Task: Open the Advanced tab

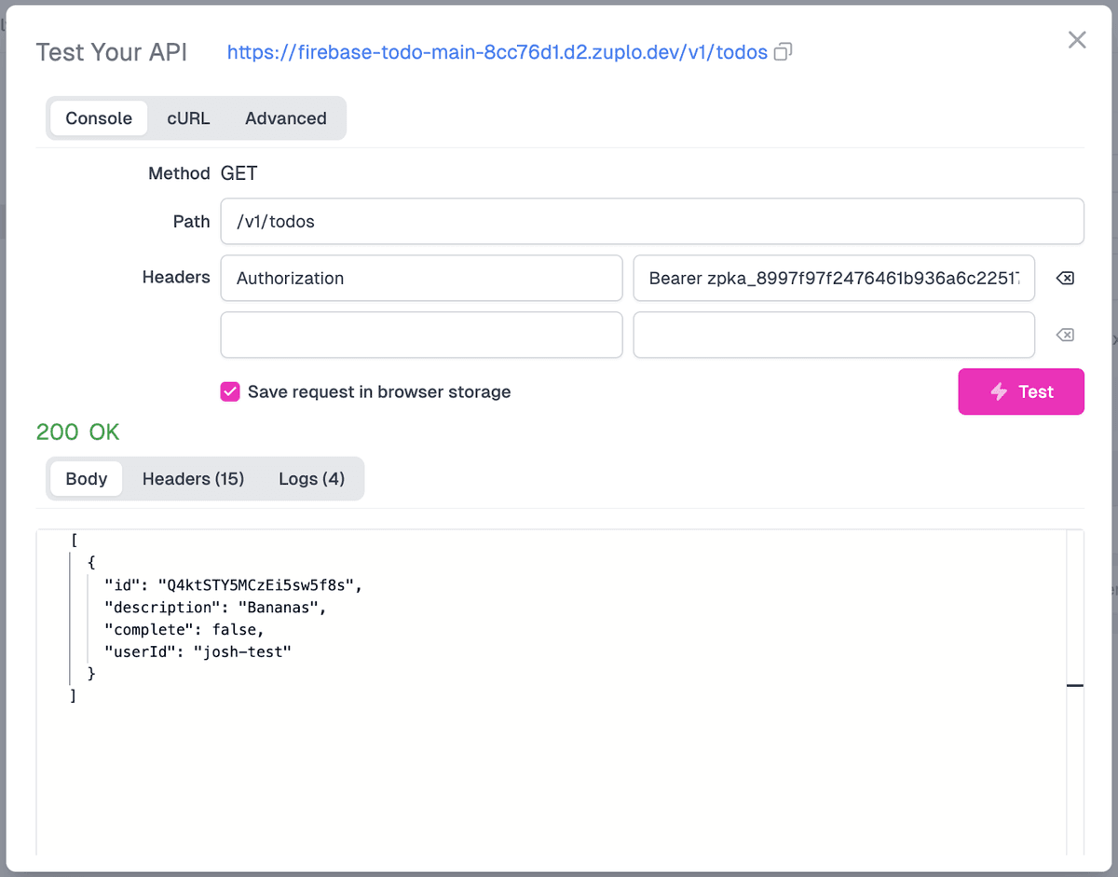Action: (285, 118)
